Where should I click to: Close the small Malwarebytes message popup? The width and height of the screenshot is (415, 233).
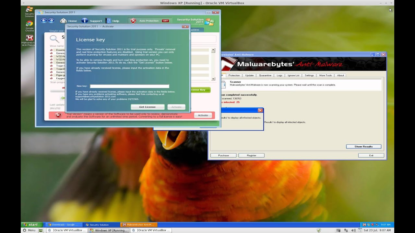(260, 110)
